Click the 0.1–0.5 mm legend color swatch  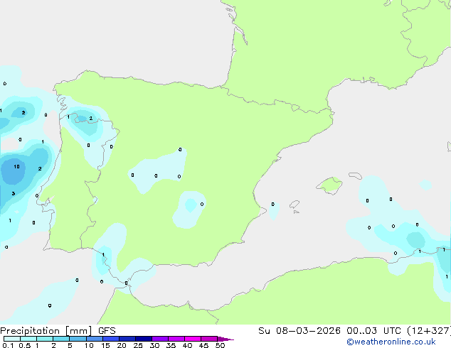pyautogui.click(x=12, y=339)
